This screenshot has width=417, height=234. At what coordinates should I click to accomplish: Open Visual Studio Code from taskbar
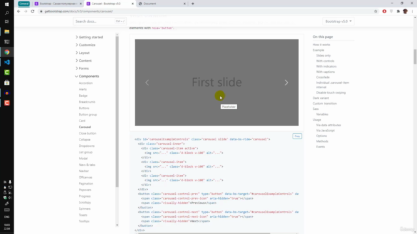(x=7, y=62)
